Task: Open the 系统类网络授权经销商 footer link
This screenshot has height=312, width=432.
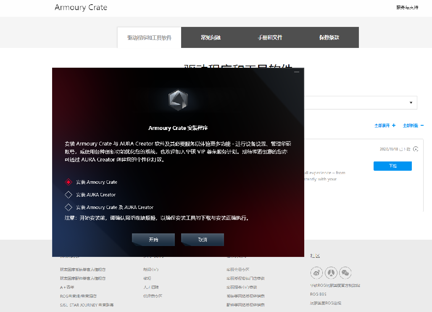Action: [x=245, y=296]
